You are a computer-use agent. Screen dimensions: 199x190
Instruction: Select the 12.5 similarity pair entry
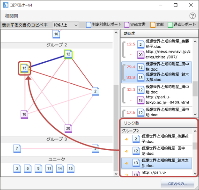[156, 50]
